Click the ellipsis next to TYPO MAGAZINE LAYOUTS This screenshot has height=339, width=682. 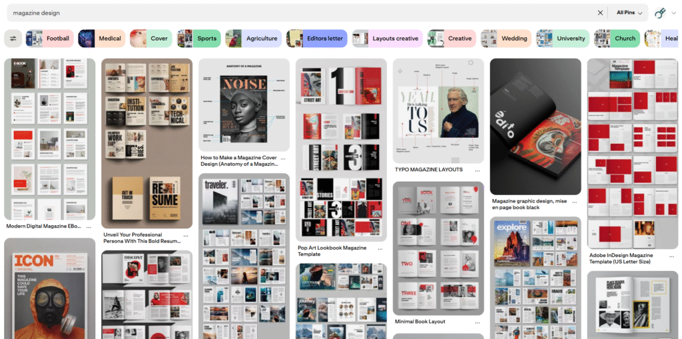coord(478,169)
